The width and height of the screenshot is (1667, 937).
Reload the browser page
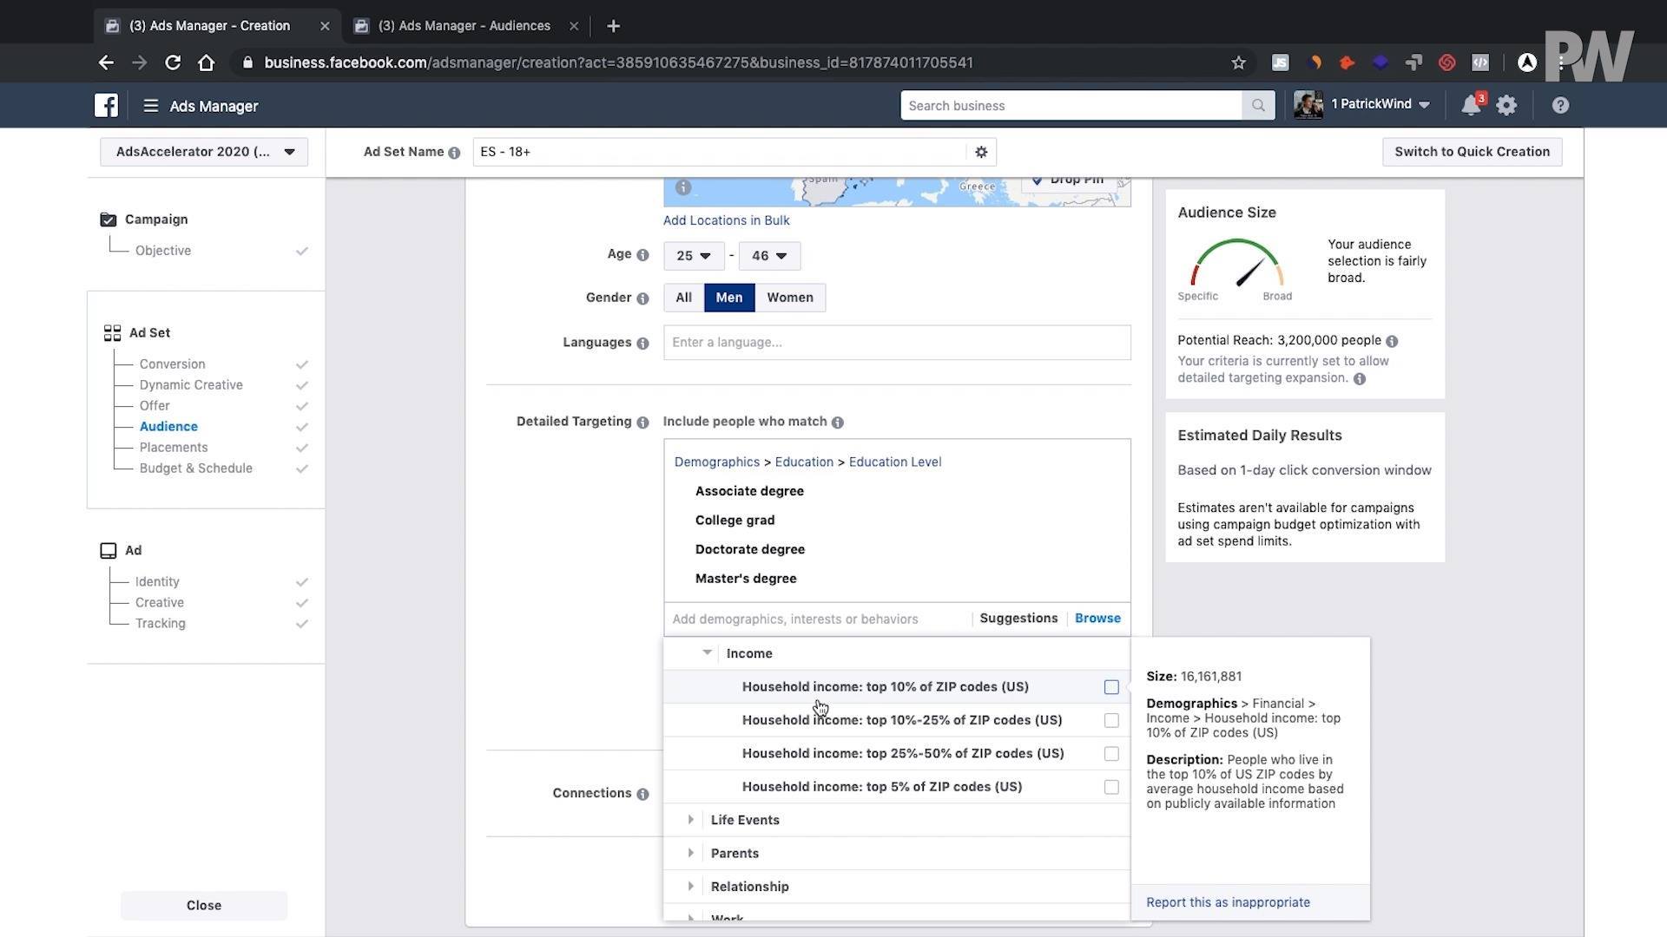[173, 62]
